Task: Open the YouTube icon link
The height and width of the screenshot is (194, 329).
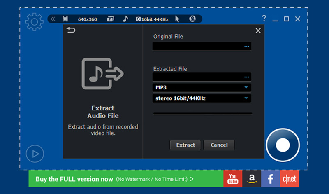Action: pyautogui.click(x=233, y=179)
